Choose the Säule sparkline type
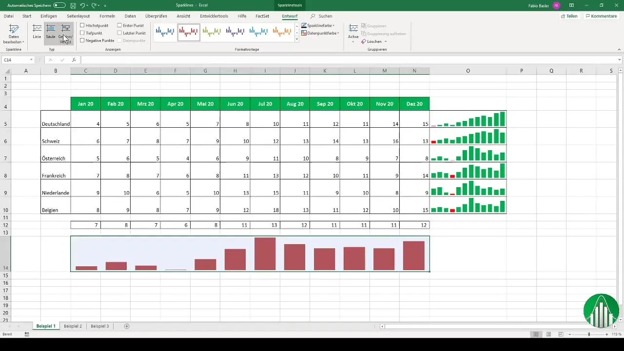624x351 pixels. [x=51, y=32]
